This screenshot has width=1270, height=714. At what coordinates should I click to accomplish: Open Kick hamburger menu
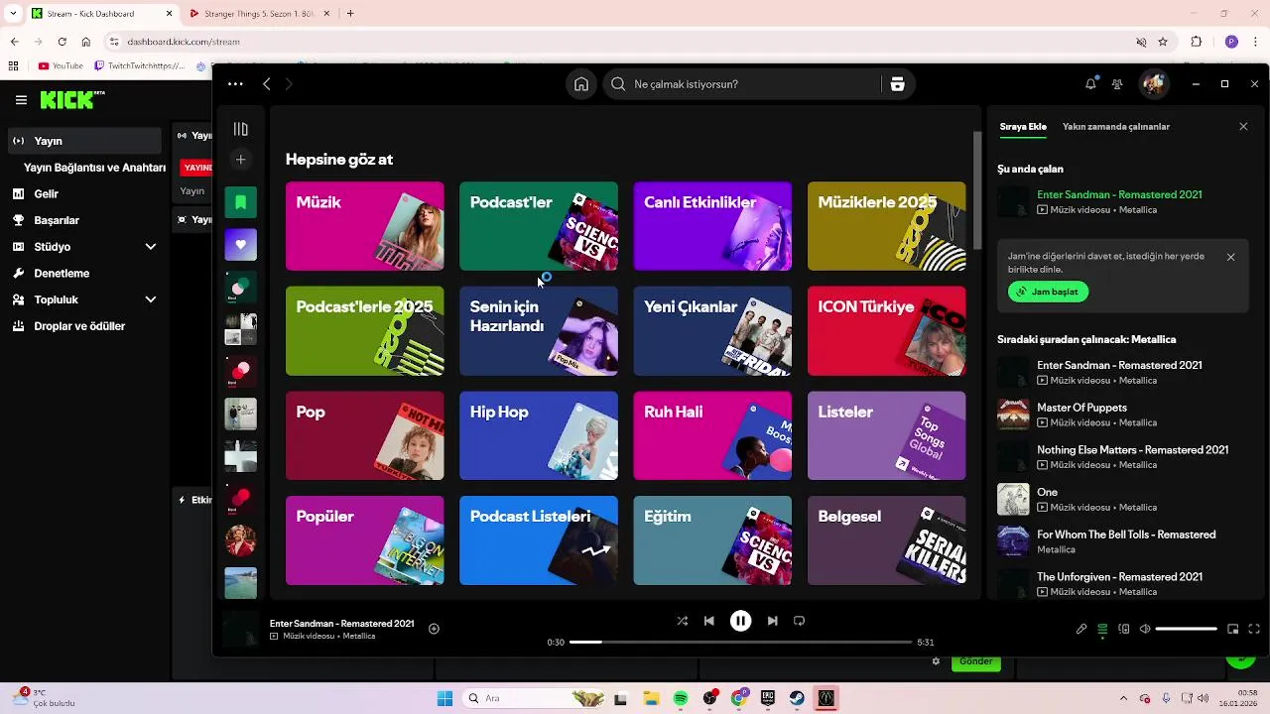(x=21, y=100)
